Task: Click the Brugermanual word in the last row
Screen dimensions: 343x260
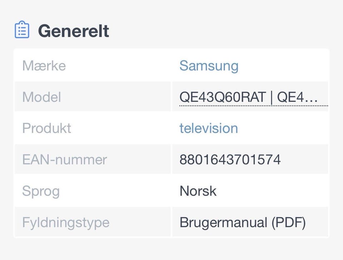Action: [224, 222]
